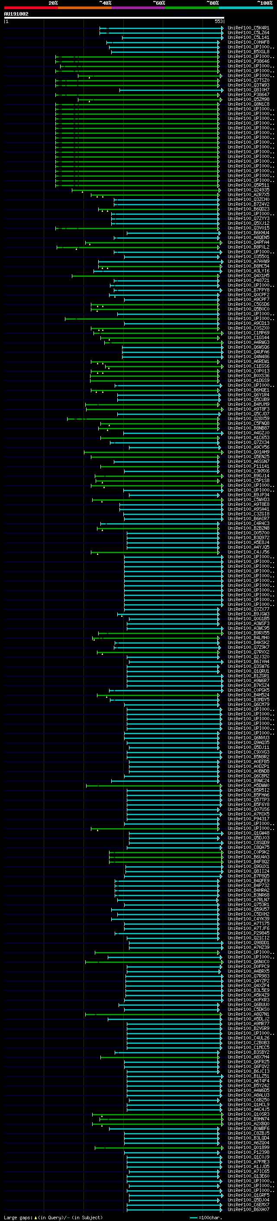Click the UniRef100_C5WVD3 entry
The height and width of the screenshot is (1221, 277).
click(x=248, y=499)
